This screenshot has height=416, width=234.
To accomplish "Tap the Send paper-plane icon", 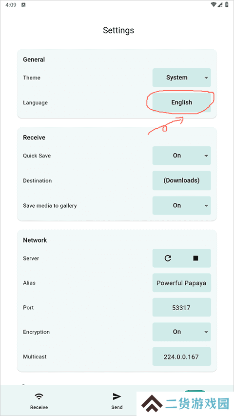I will pos(117,396).
